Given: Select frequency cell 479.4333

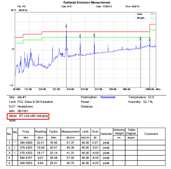Looking at the screenshot, I should 26,148.
